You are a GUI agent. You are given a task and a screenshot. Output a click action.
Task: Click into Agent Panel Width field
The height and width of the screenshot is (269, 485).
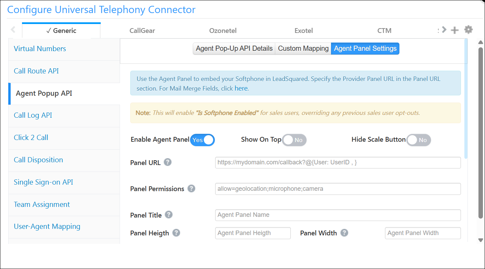tap(423, 233)
